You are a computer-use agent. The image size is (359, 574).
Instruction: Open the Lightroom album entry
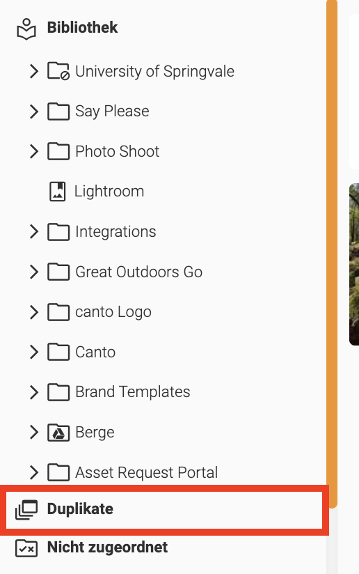click(x=109, y=192)
